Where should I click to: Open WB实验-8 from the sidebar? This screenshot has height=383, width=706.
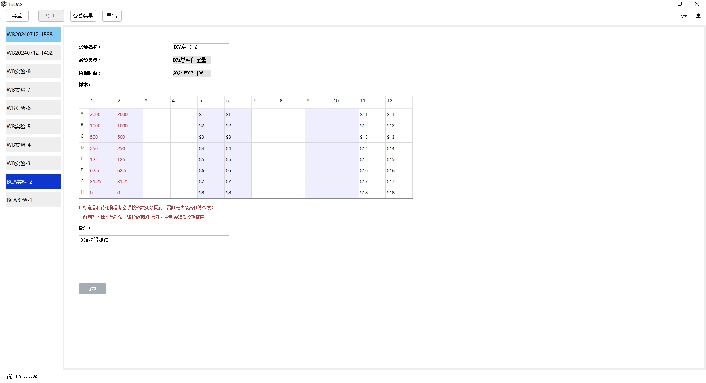33,71
